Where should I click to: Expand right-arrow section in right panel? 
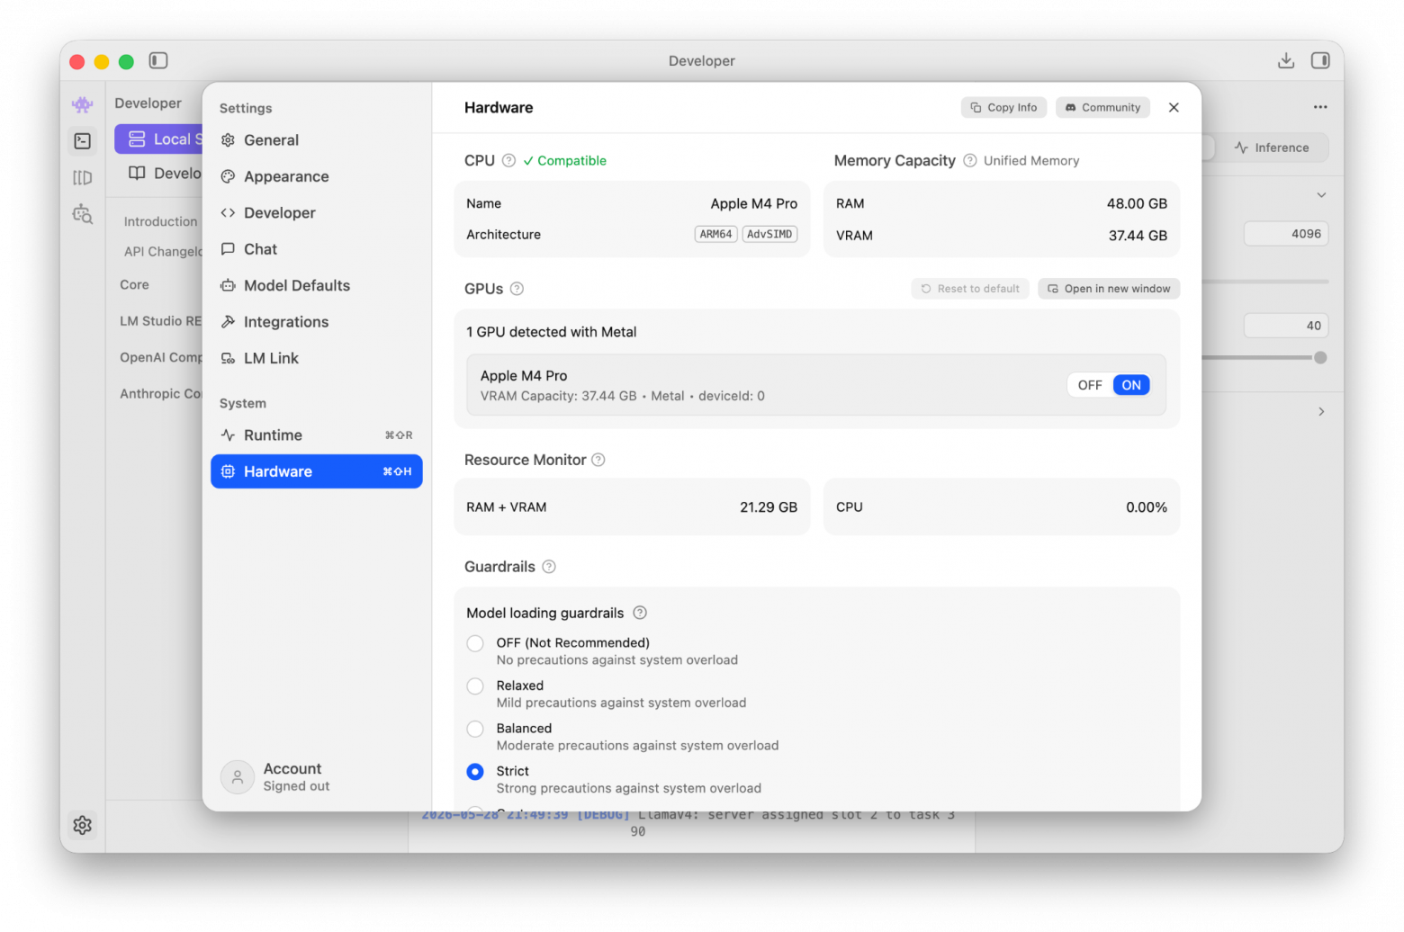coord(1321,412)
